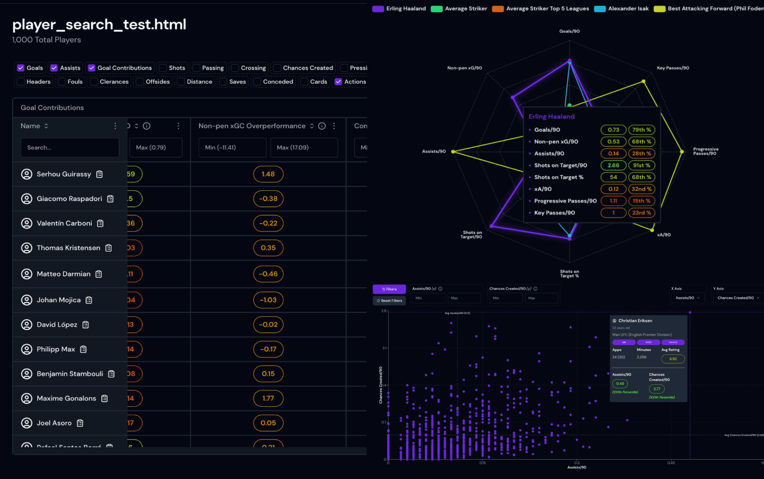764x479 pixels.
Task: Disable the Goal Contributions checkbox
Action: (x=92, y=68)
